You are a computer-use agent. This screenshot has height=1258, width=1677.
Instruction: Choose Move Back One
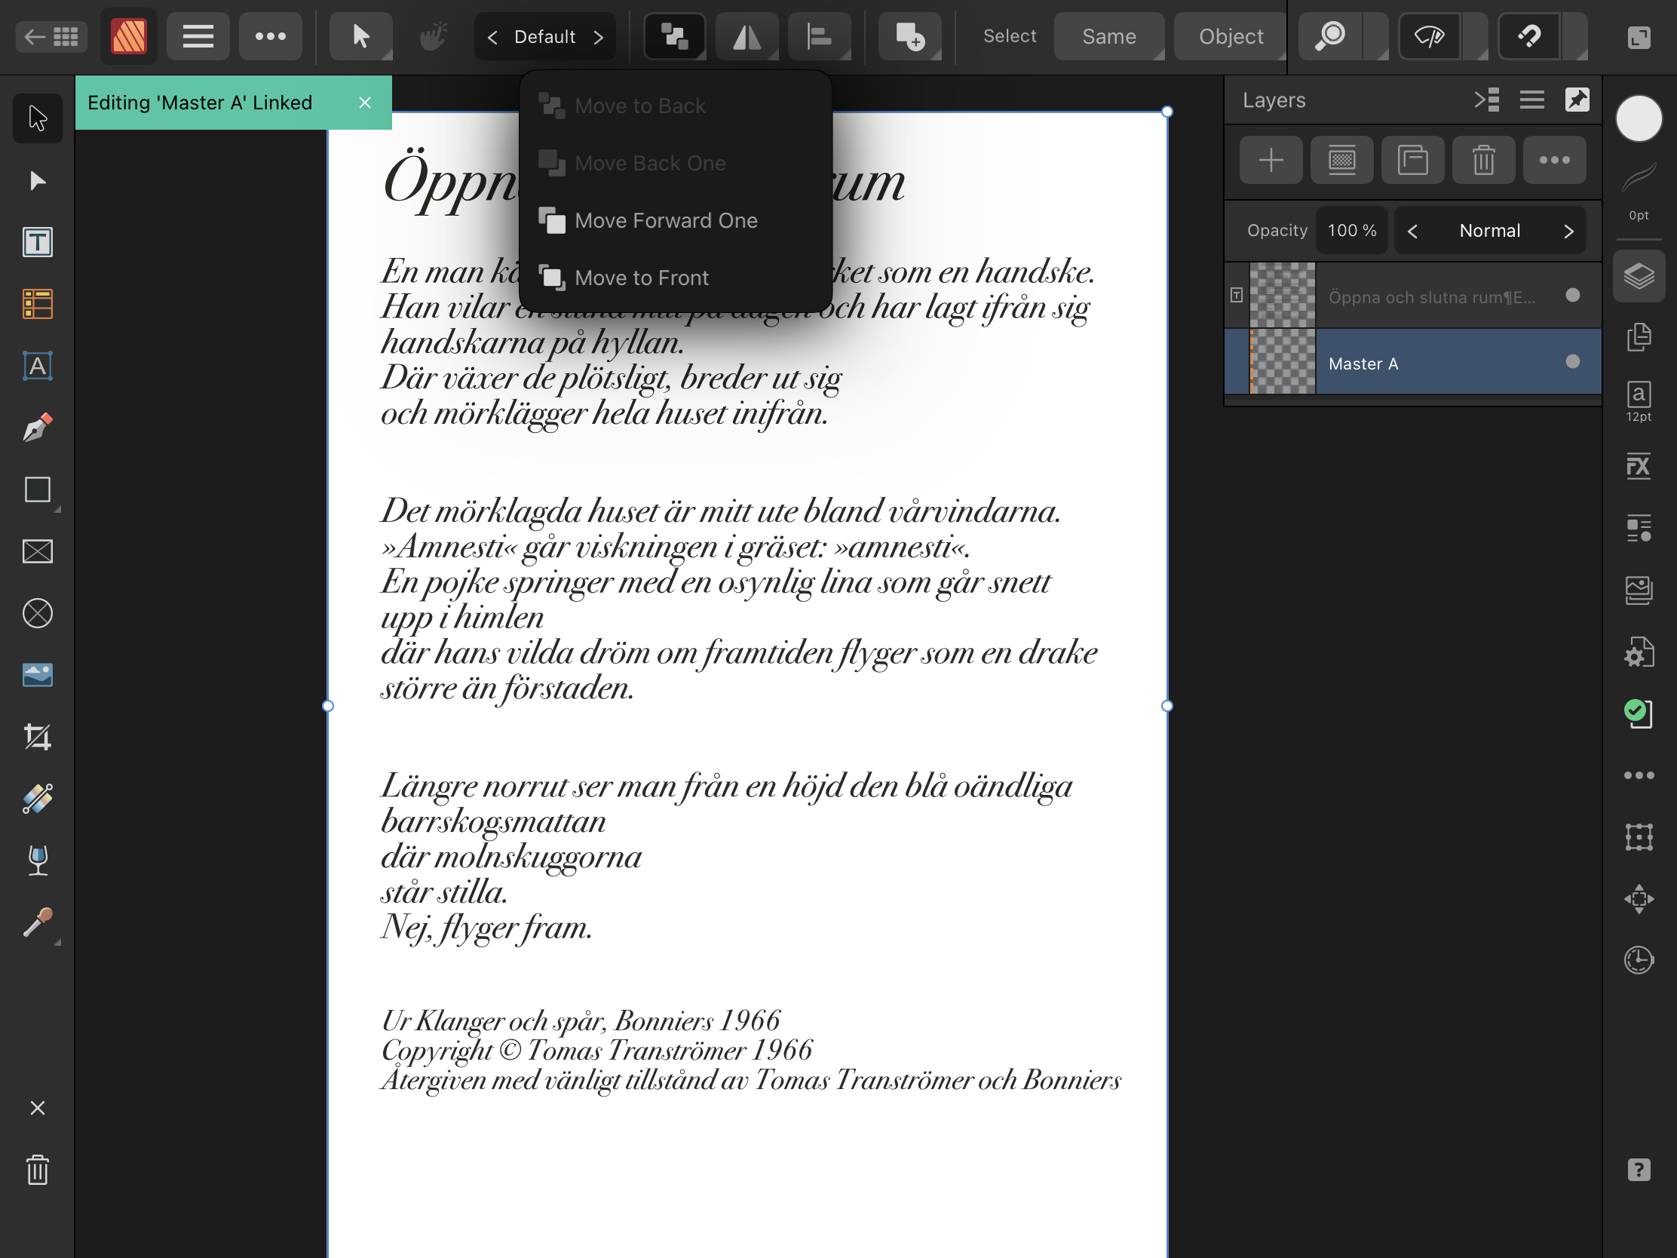[676, 164]
